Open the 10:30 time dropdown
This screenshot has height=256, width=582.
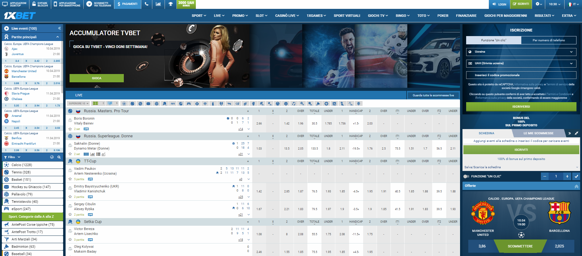click(555, 4)
